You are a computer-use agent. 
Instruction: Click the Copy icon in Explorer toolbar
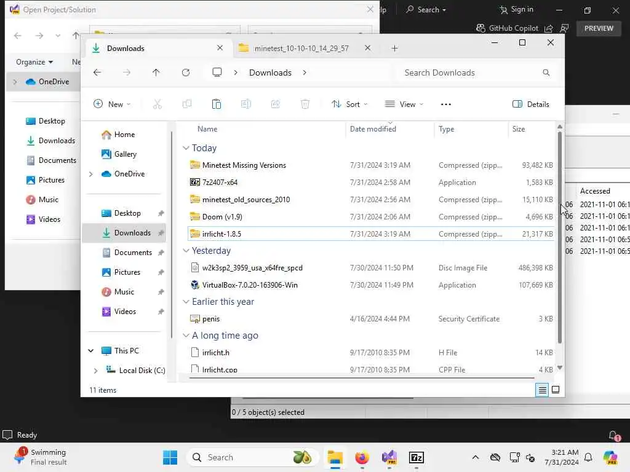187,104
